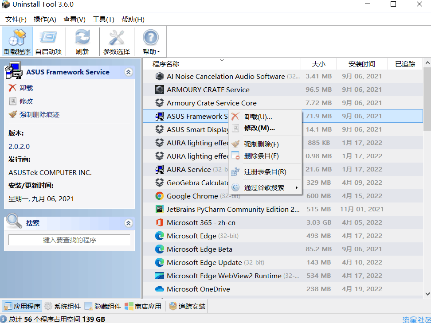Click AURA Service row icon
The height and width of the screenshot is (323, 431).
(x=160, y=169)
